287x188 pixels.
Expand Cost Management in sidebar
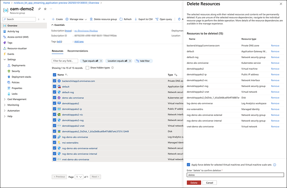point(5,99)
